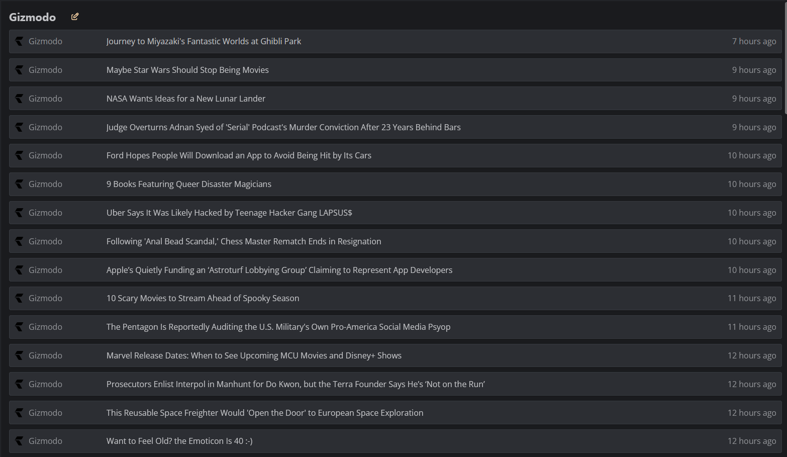
Task: Click '12 hours ago' on the Do Kwon row
Action: [x=752, y=384]
